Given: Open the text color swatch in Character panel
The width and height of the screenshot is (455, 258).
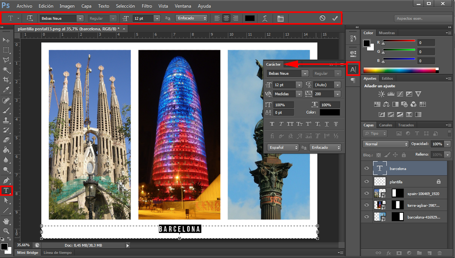Looking at the screenshot, I should point(329,112).
